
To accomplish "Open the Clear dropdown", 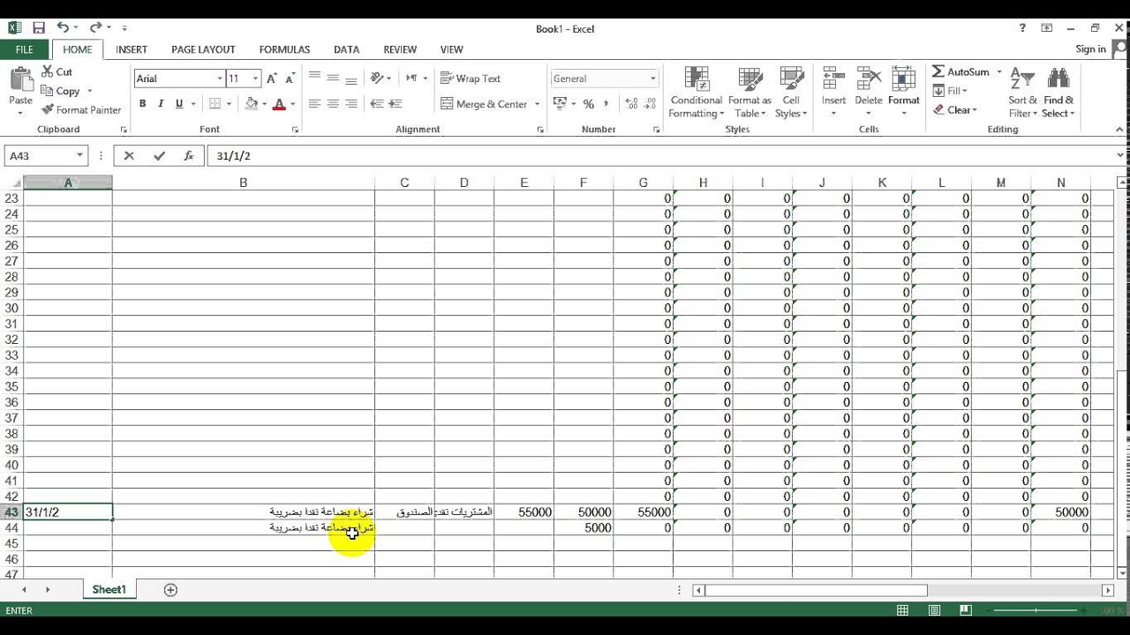I will 955,110.
